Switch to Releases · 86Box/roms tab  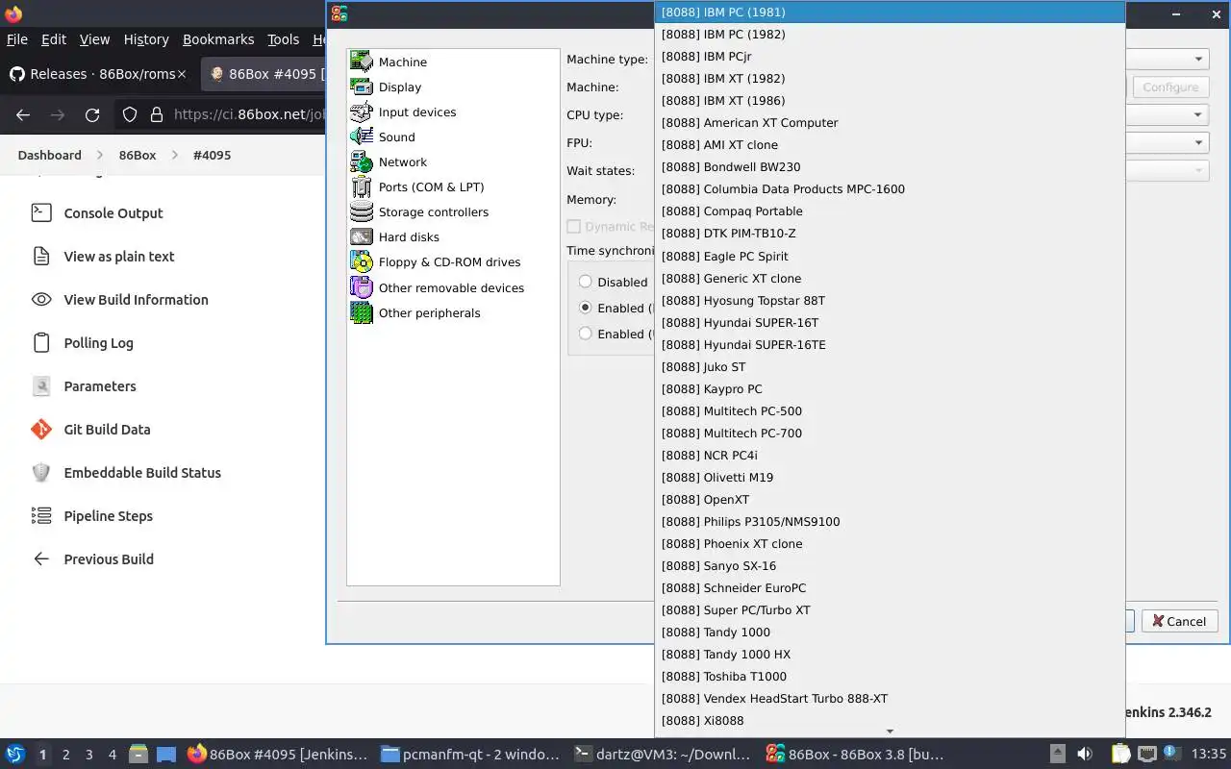tap(99, 73)
